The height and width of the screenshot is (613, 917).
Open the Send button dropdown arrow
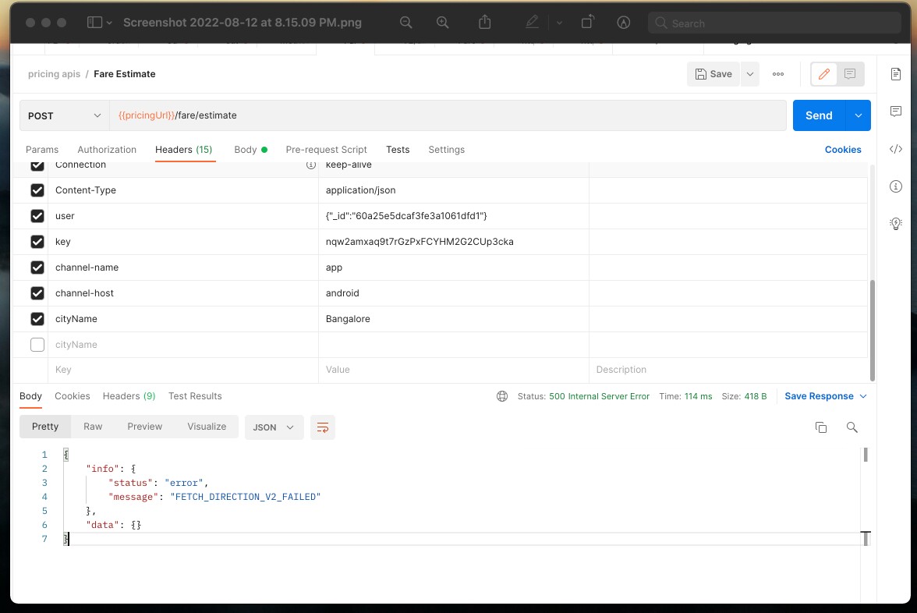click(858, 115)
